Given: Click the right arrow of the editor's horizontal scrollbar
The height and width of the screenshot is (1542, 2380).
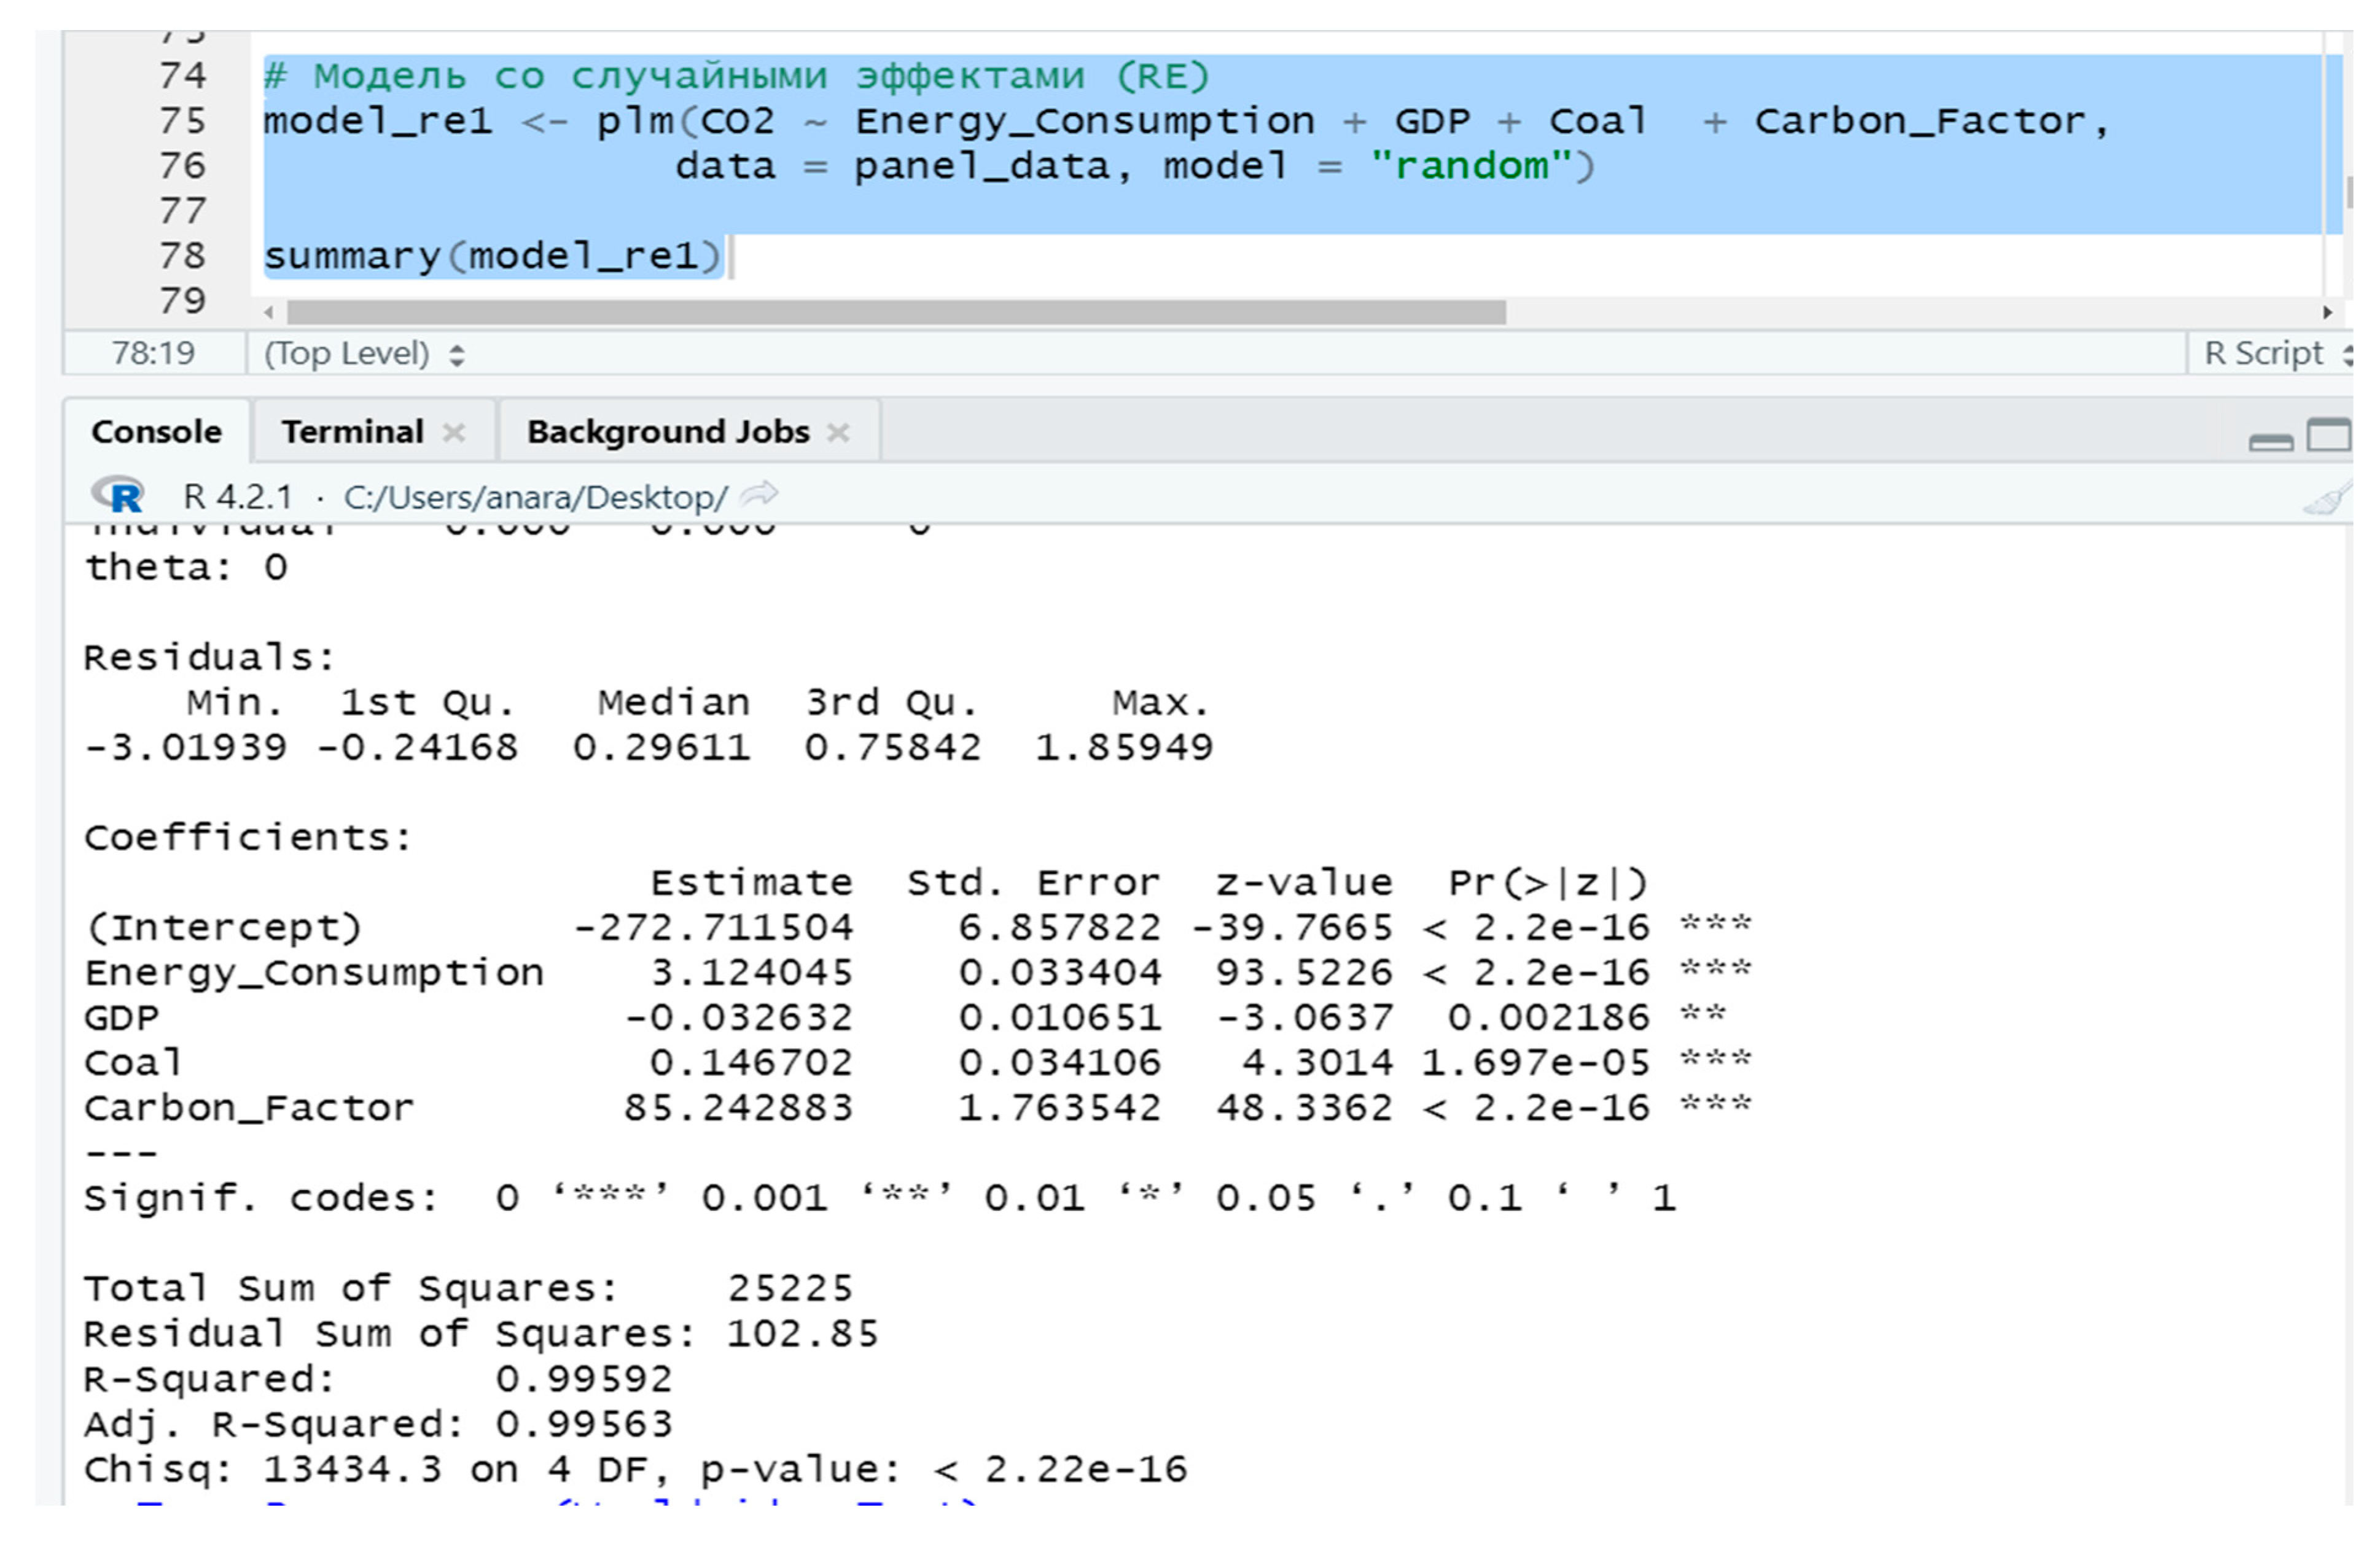Looking at the screenshot, I should point(2330,312).
